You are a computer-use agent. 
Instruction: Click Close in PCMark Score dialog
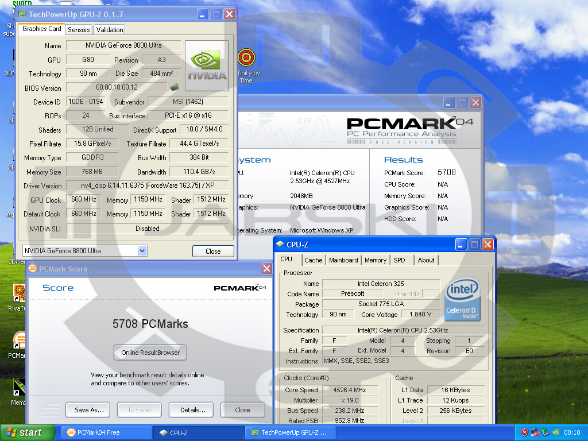(x=243, y=410)
